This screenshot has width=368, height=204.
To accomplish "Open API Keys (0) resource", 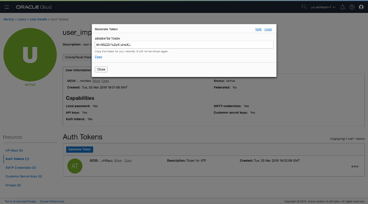I will point(14,150).
